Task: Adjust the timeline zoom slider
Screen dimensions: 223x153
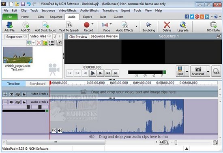Action: pyautogui.click(x=176, y=142)
